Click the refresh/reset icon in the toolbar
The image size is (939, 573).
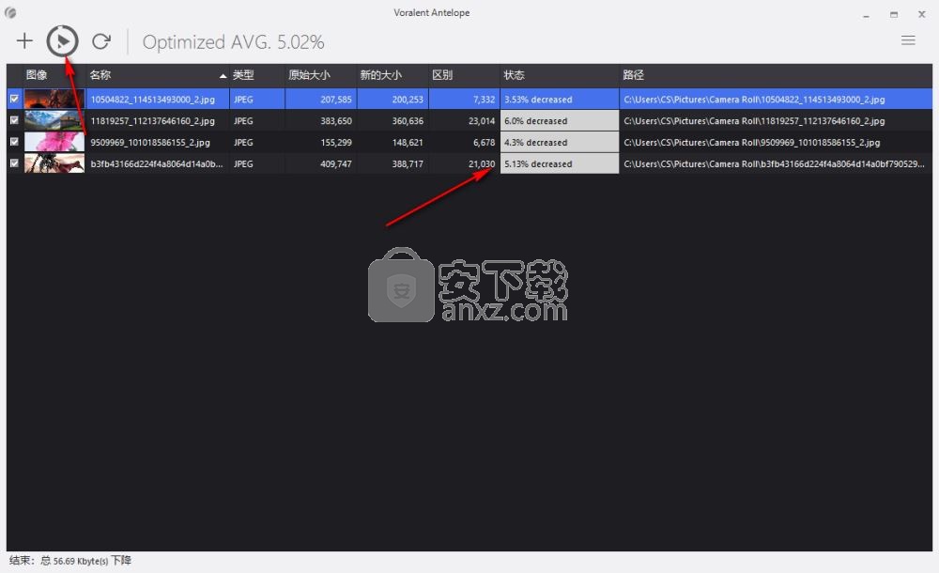click(101, 40)
